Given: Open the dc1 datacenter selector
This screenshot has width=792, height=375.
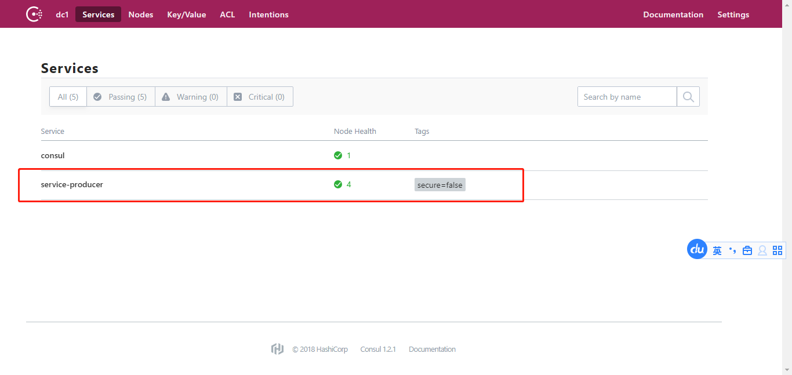Looking at the screenshot, I should click(62, 14).
